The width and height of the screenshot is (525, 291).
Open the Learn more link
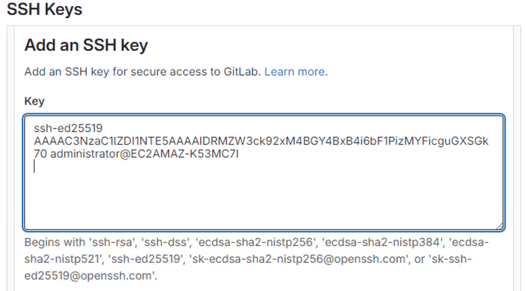coord(295,72)
